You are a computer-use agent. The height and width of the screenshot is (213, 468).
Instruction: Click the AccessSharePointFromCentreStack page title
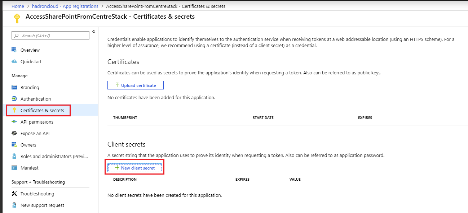(x=110, y=17)
